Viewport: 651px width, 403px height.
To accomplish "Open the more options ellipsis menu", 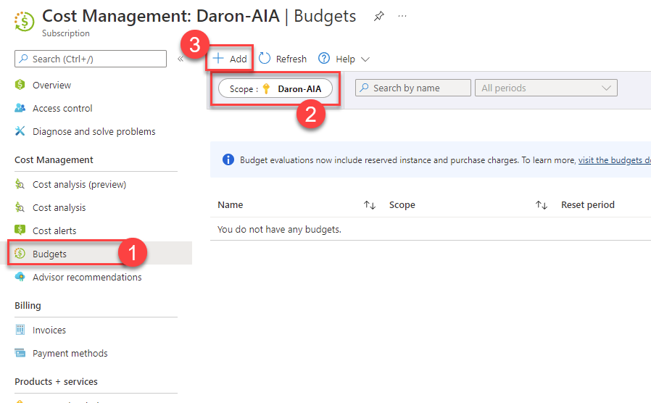I will pyautogui.click(x=402, y=16).
